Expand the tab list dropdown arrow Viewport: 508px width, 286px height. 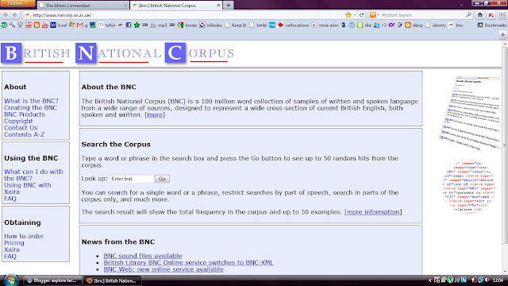461,6
